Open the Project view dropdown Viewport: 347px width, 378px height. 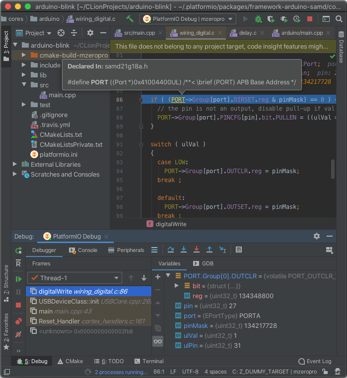(x=34, y=33)
